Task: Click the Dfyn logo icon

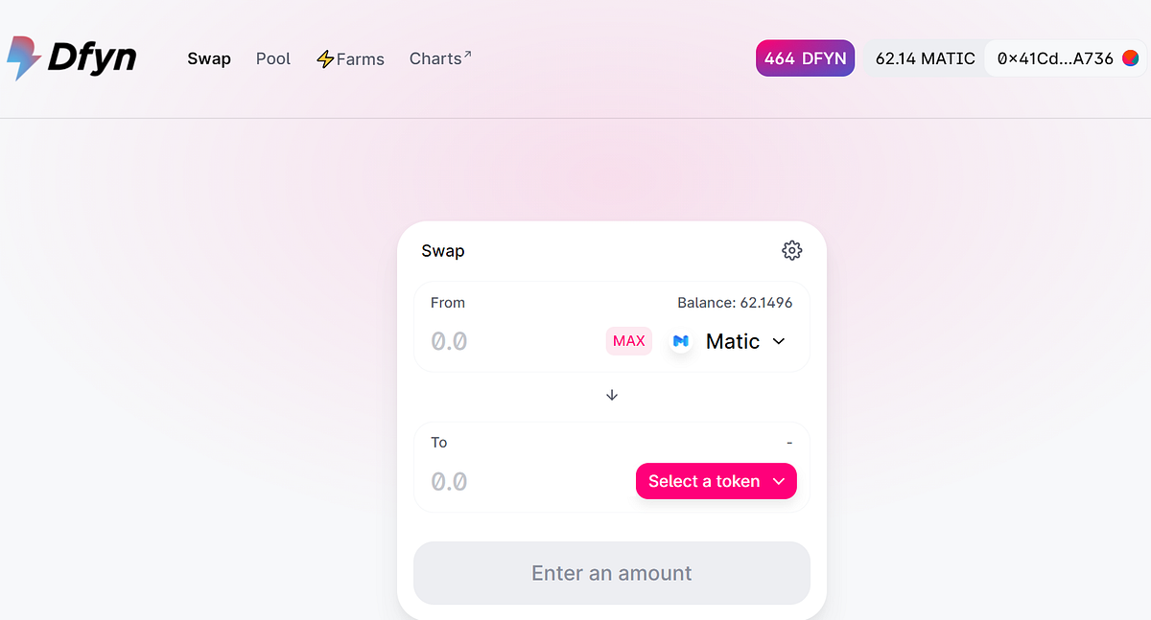Action: [23, 58]
